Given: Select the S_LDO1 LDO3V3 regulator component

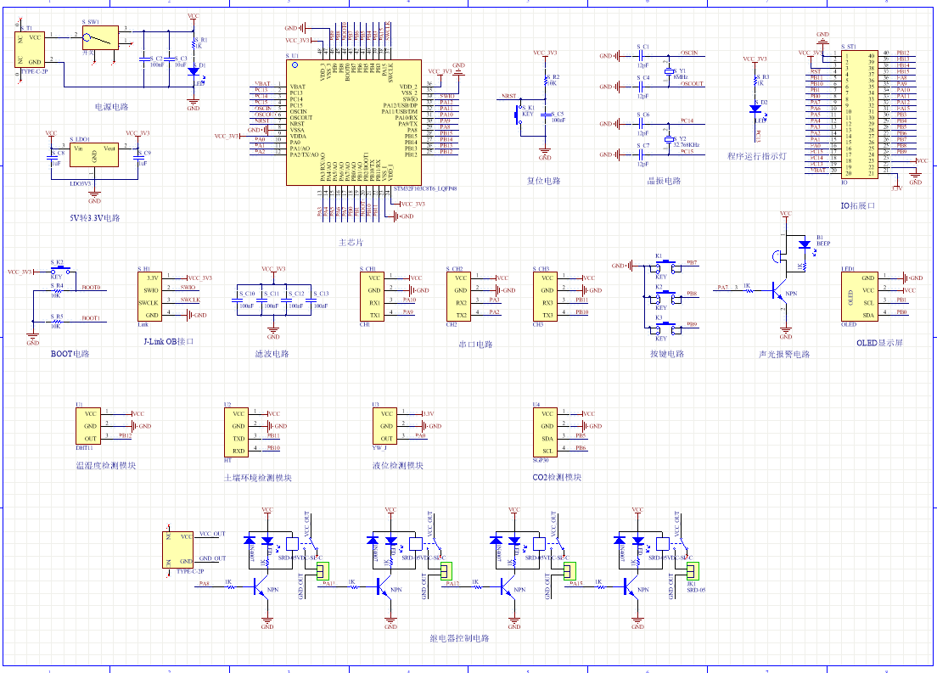Looking at the screenshot, I should click(94, 154).
